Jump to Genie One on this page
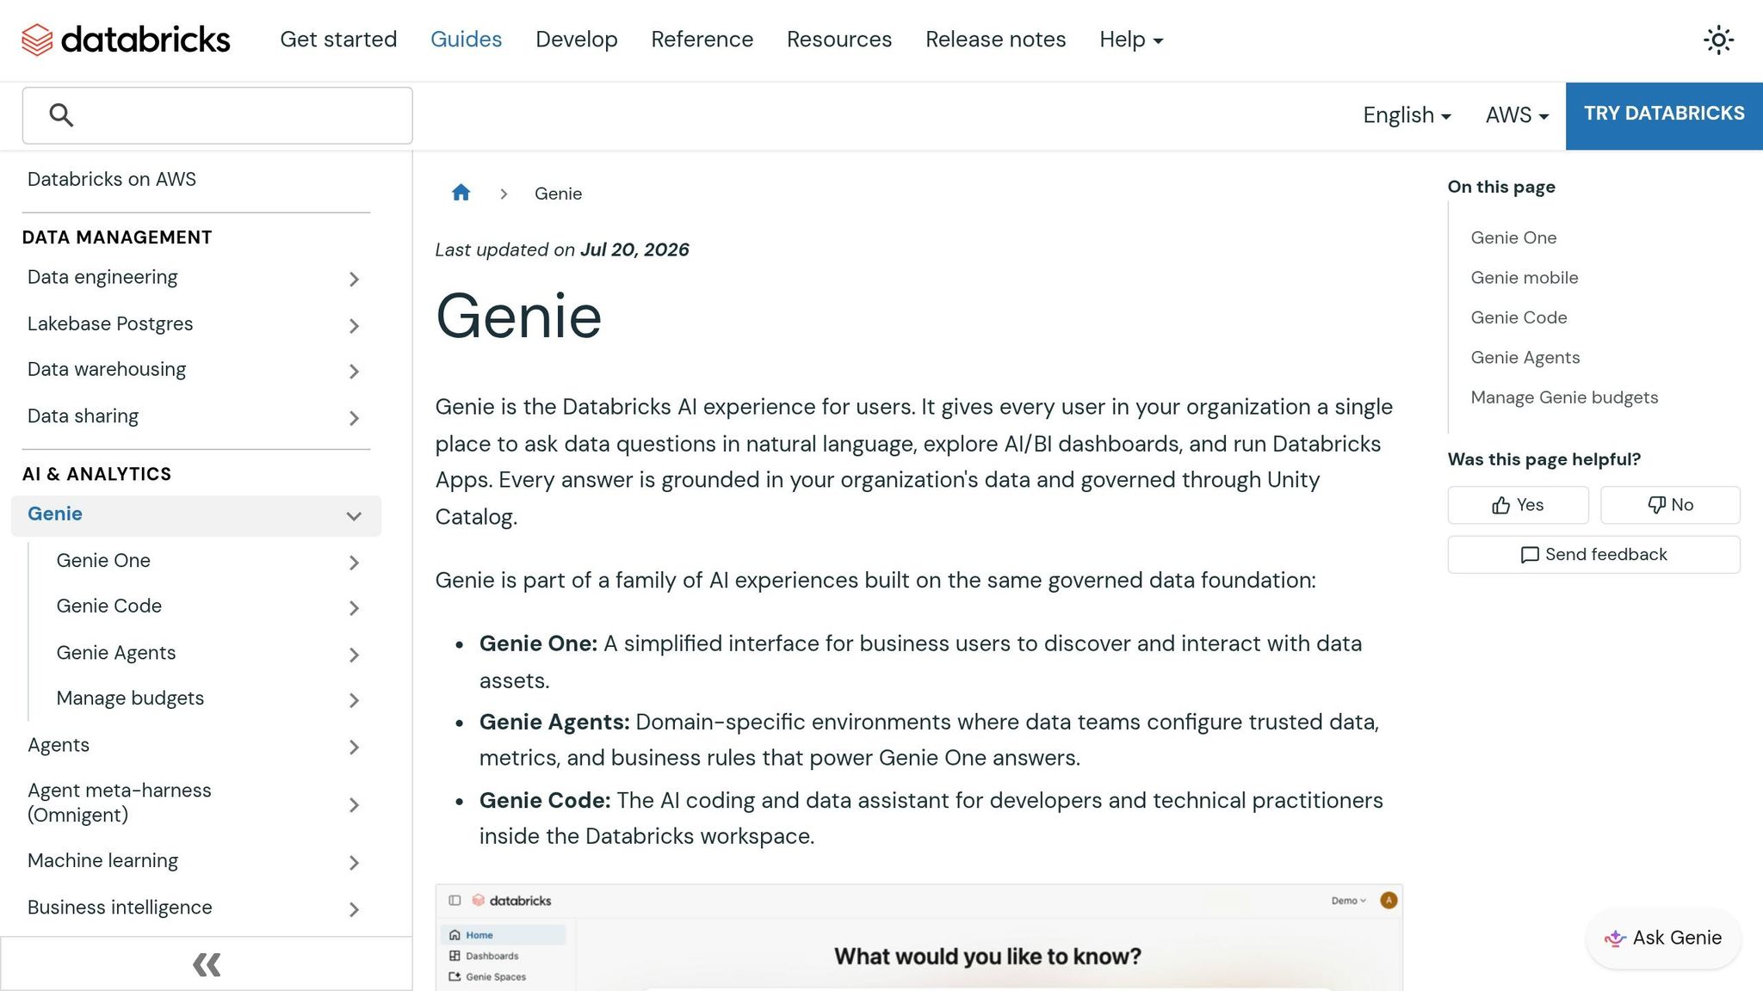Image resolution: width=1763 pixels, height=991 pixels. pos(1513,237)
